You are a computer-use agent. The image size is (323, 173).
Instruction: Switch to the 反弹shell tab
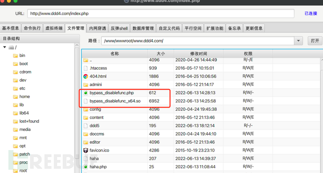119,28
